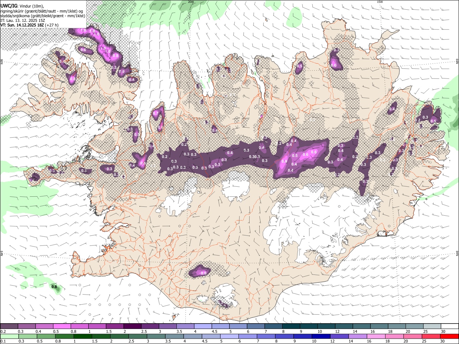
Task: Pick the pale green first rain legend swatch
Action: pos(9,336)
